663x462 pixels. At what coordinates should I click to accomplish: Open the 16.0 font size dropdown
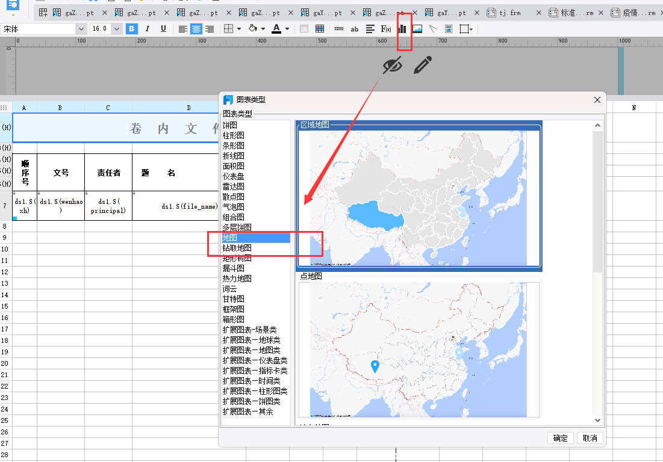click(x=117, y=29)
